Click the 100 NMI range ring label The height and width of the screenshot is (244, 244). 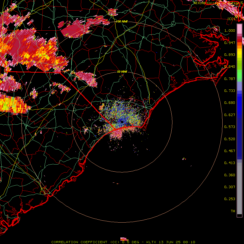(122, 21)
